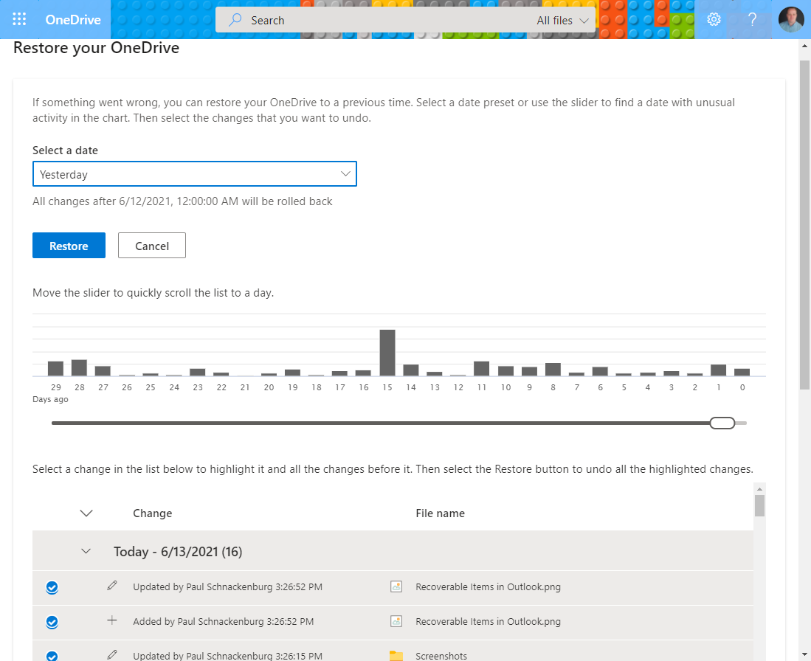Screen dimensions: 811x661
Task: Click the tall bar for 15 days ago
Action: point(387,353)
